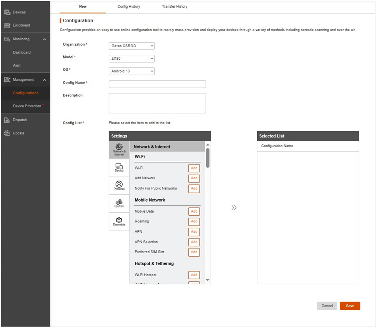
Task: Open the Organization dropdown
Action: 131,46
